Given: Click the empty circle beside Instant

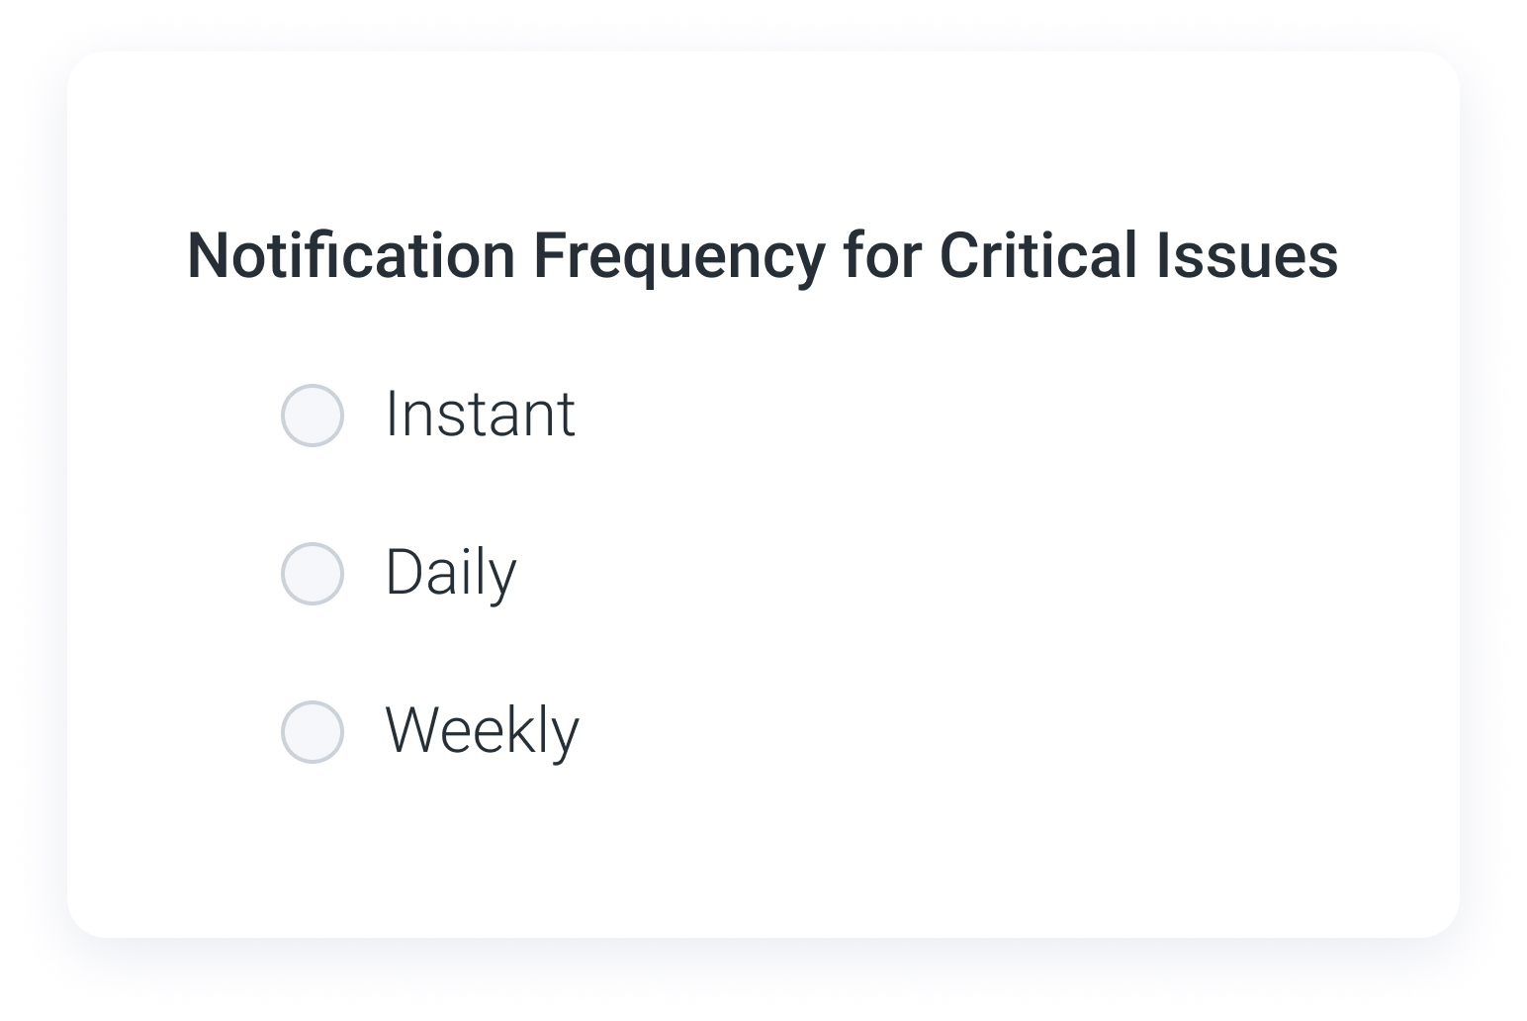Looking at the screenshot, I should click(312, 416).
